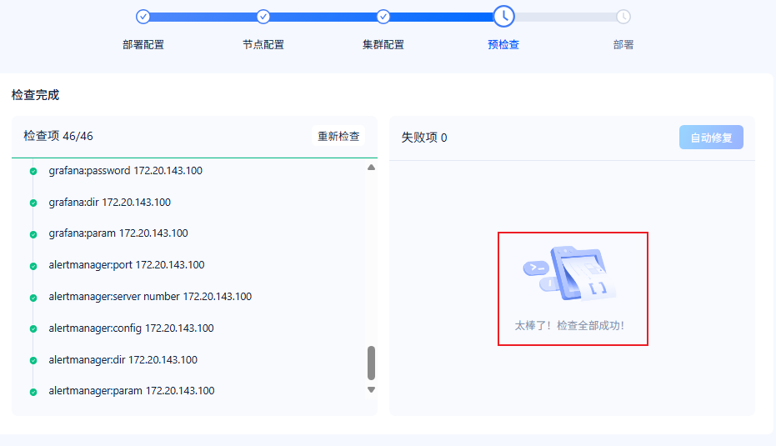Click the check list scrollbar thumb
Image resolution: width=776 pixels, height=446 pixels.
pos(371,363)
